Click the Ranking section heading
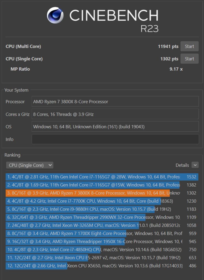This screenshot has width=204, height=280. coord(12,155)
